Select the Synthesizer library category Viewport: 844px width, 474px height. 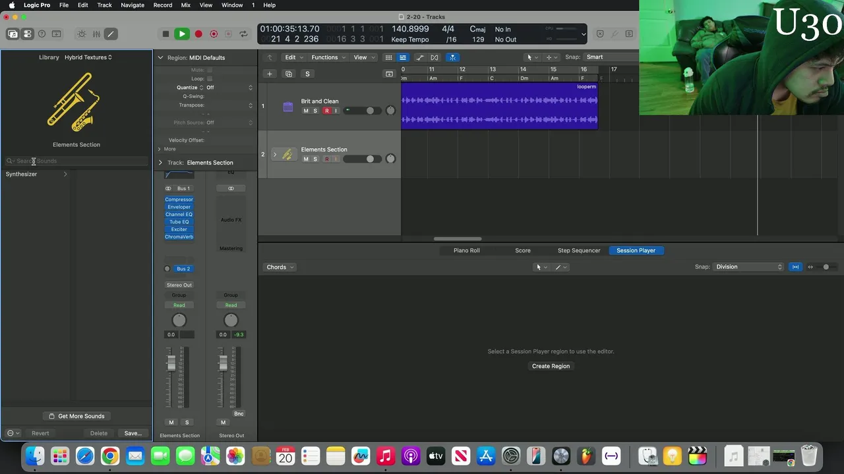(37, 174)
